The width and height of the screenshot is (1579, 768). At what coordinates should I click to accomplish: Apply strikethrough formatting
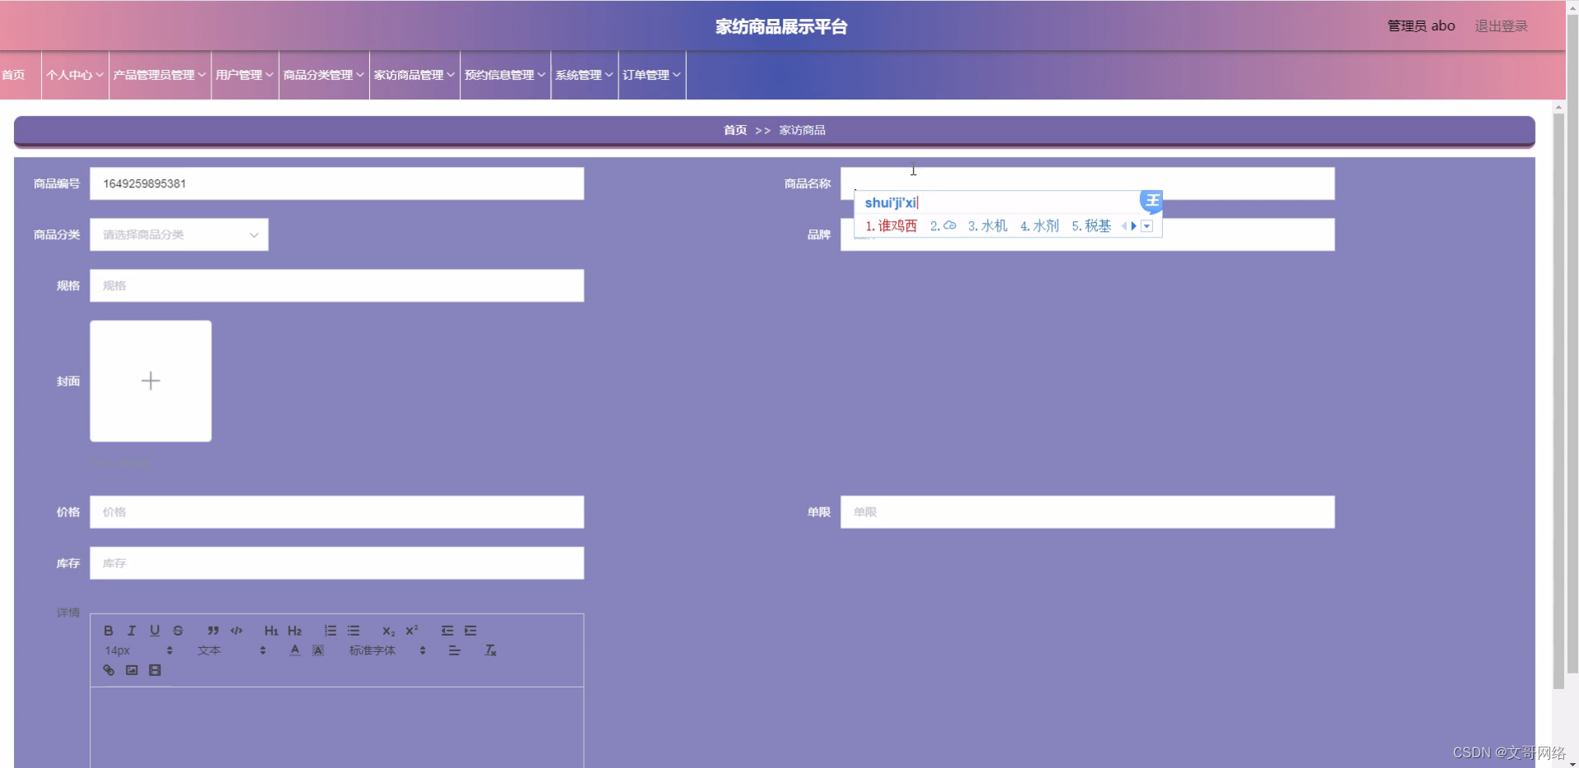coord(178,631)
